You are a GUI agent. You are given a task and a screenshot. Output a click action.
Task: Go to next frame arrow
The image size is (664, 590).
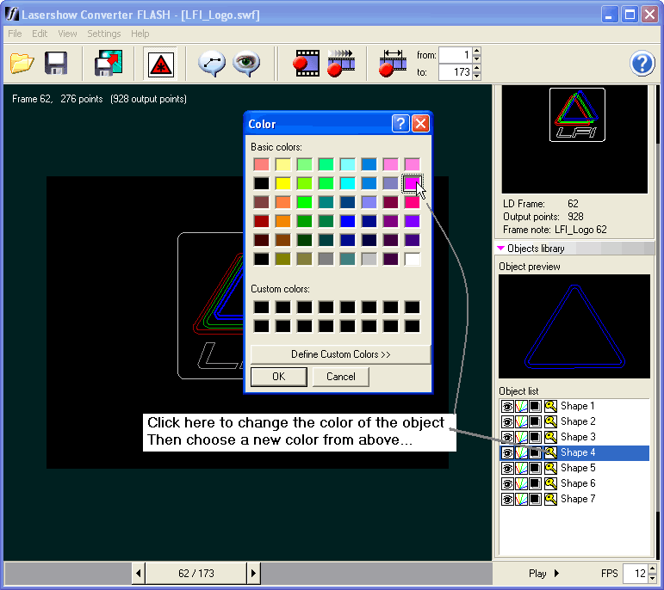point(253,574)
